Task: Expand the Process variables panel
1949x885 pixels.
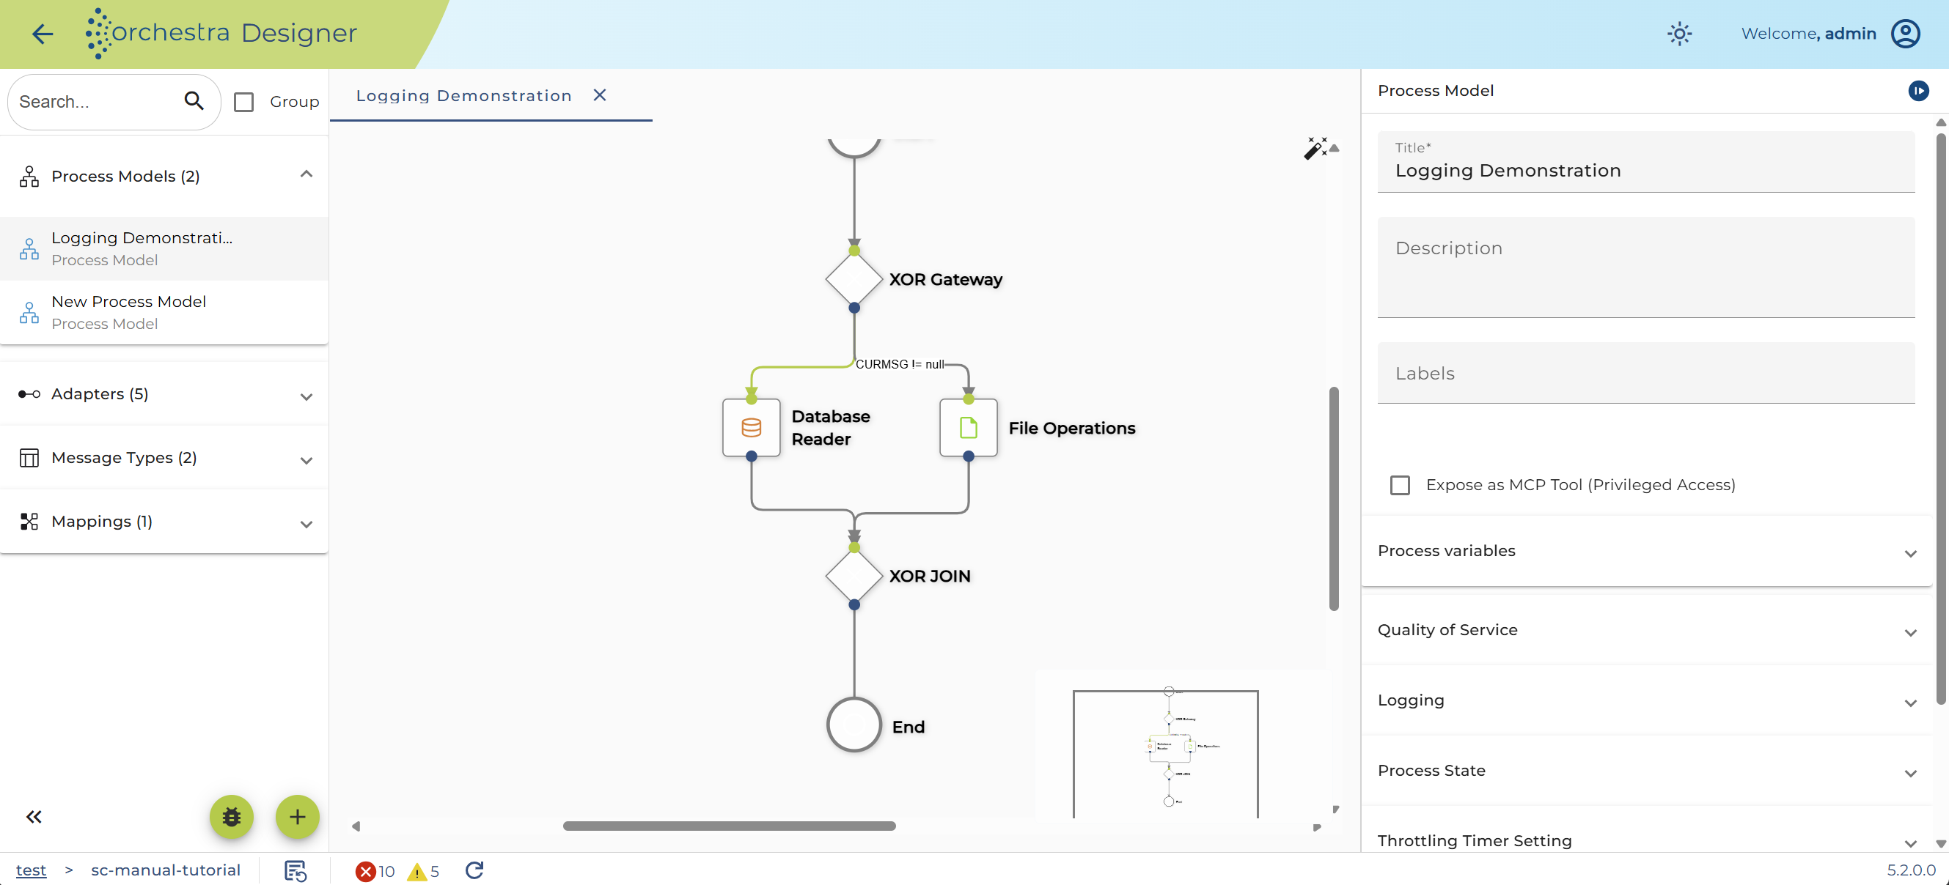Action: [x=1645, y=551]
